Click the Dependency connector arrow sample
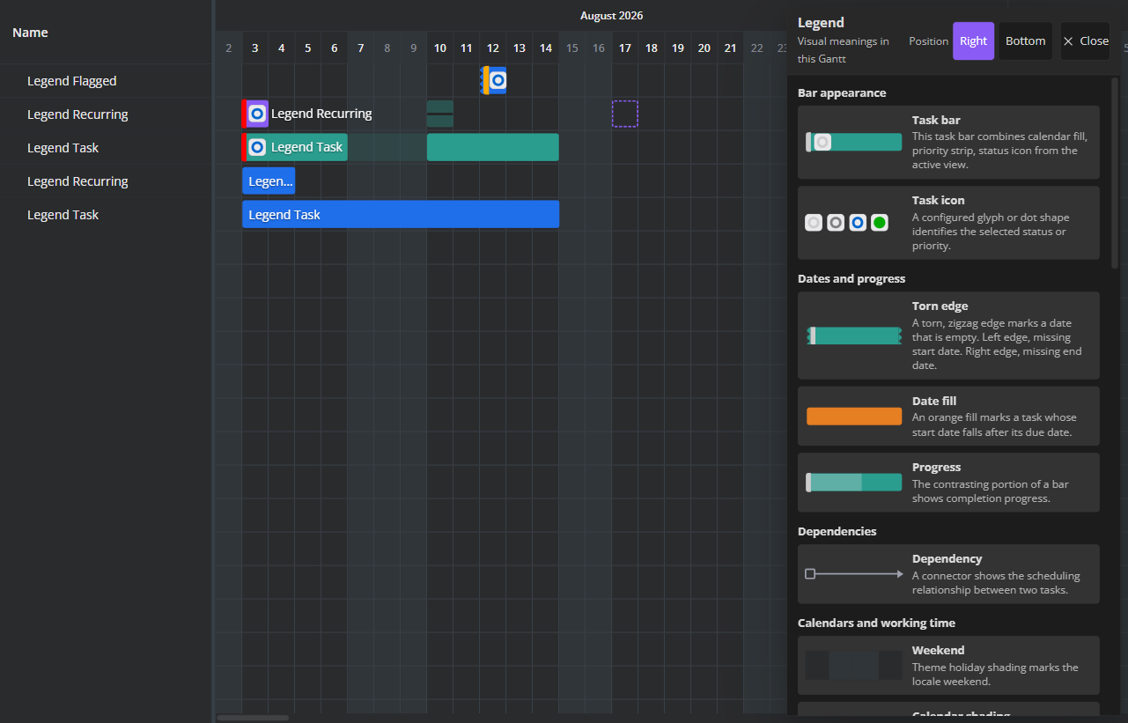This screenshot has width=1128, height=723. click(854, 574)
